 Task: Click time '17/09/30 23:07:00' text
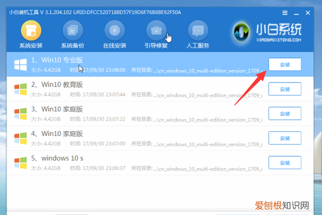104,144
